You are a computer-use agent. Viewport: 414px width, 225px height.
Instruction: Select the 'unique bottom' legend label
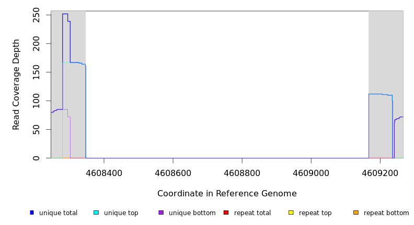click(x=192, y=213)
